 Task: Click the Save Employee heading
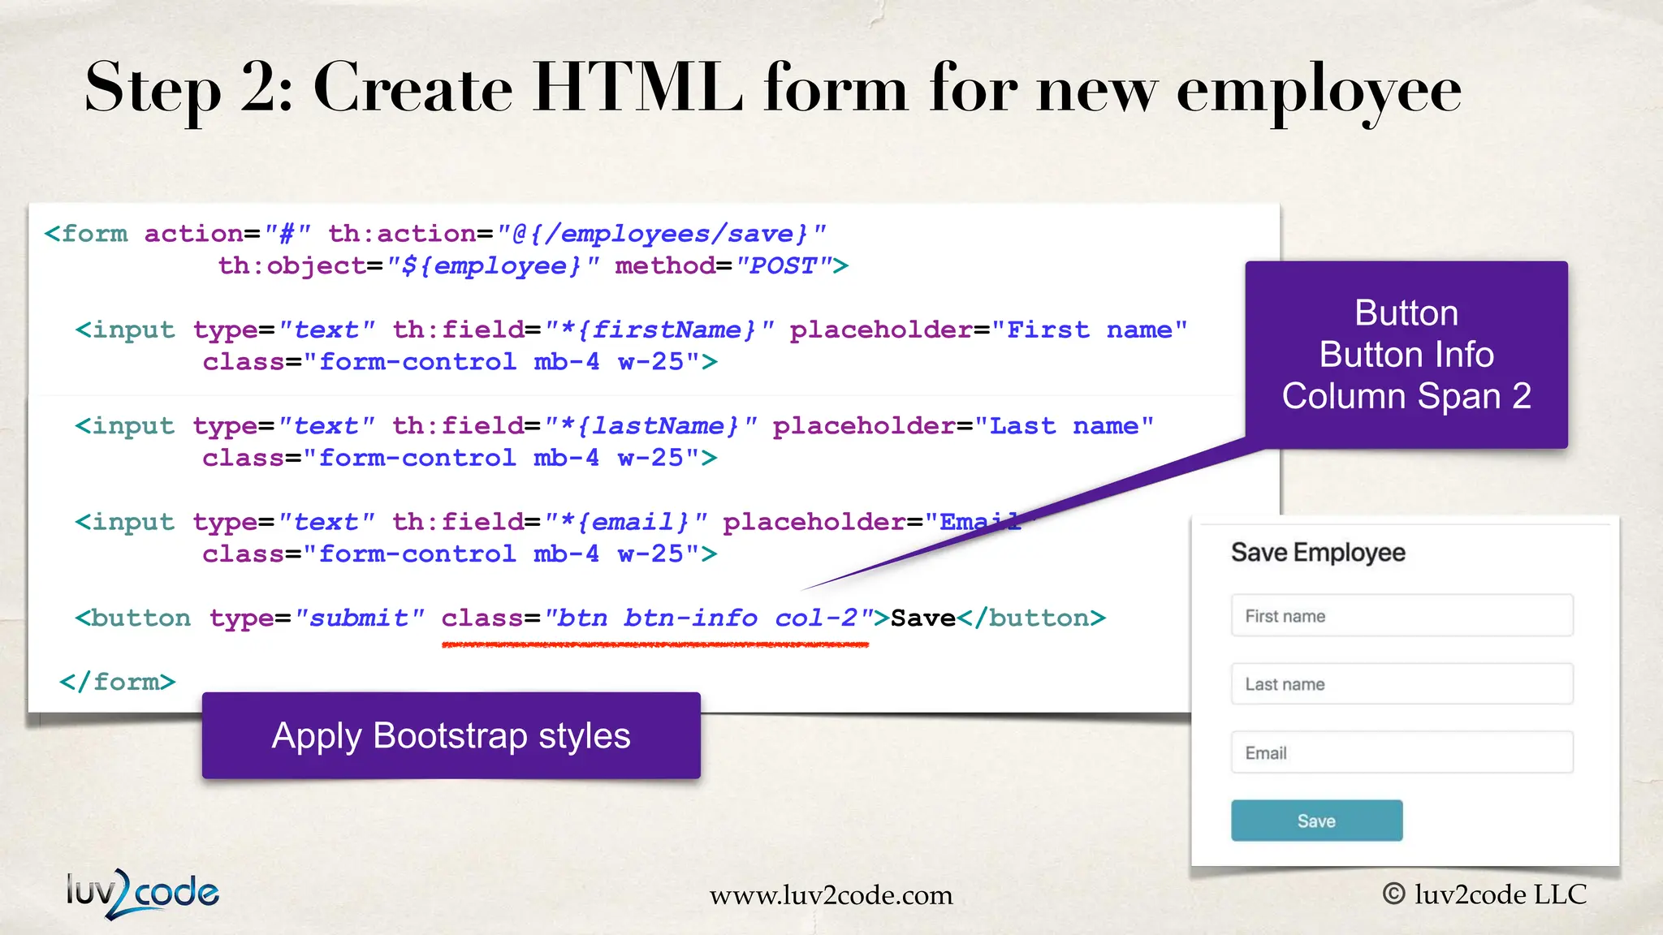click(1317, 553)
